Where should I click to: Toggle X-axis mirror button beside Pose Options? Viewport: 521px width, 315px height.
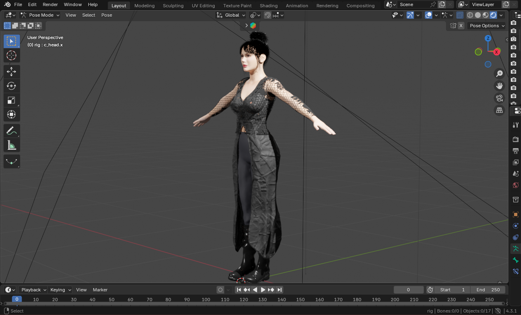coord(461,26)
